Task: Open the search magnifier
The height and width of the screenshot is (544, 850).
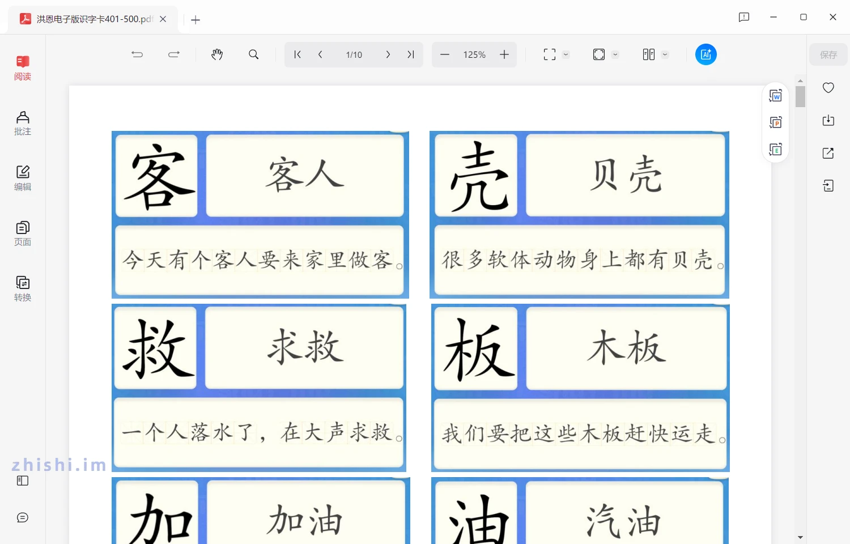Action: (x=254, y=54)
